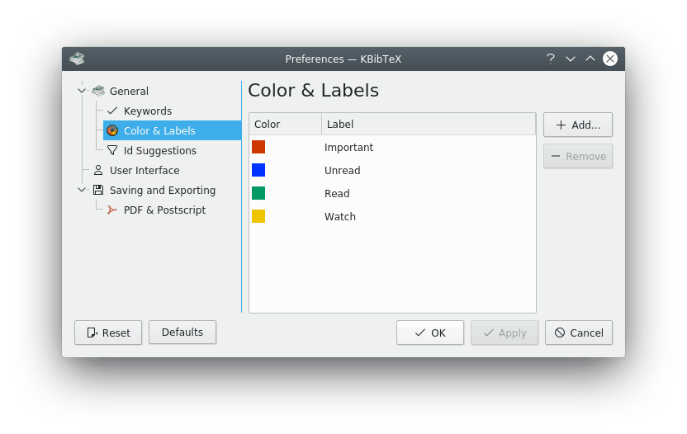Restore settings with Defaults button
The height and width of the screenshot is (434, 687).
tap(182, 333)
